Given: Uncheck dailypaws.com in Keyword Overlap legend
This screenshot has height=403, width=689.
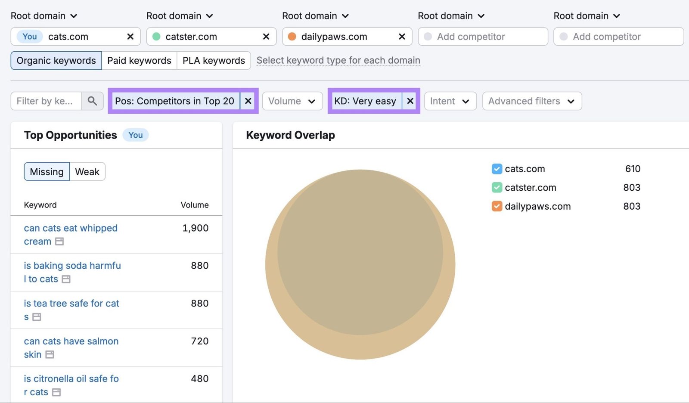Looking at the screenshot, I should click(497, 206).
